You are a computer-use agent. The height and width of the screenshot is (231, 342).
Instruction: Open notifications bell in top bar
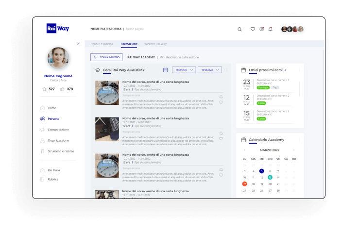[x=271, y=29]
